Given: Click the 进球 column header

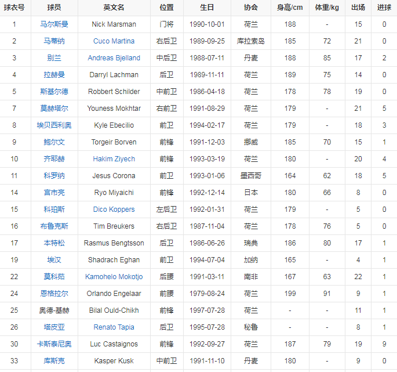Looking at the screenshot, I should pyautogui.click(x=384, y=8).
